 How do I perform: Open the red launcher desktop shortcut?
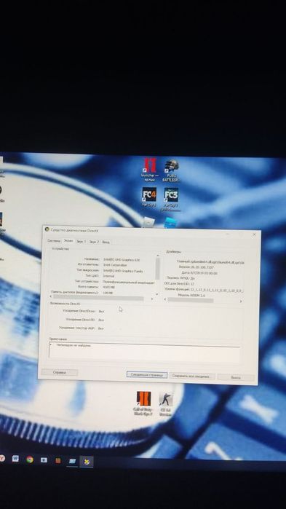pyautogui.click(x=149, y=170)
